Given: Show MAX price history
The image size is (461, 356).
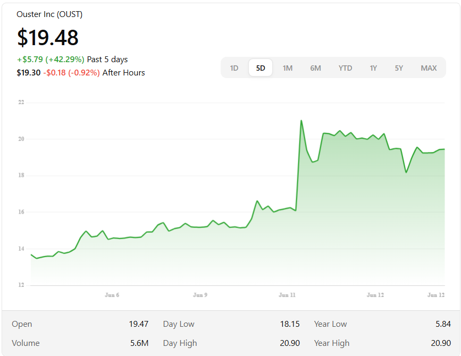Looking at the screenshot, I should pos(429,68).
